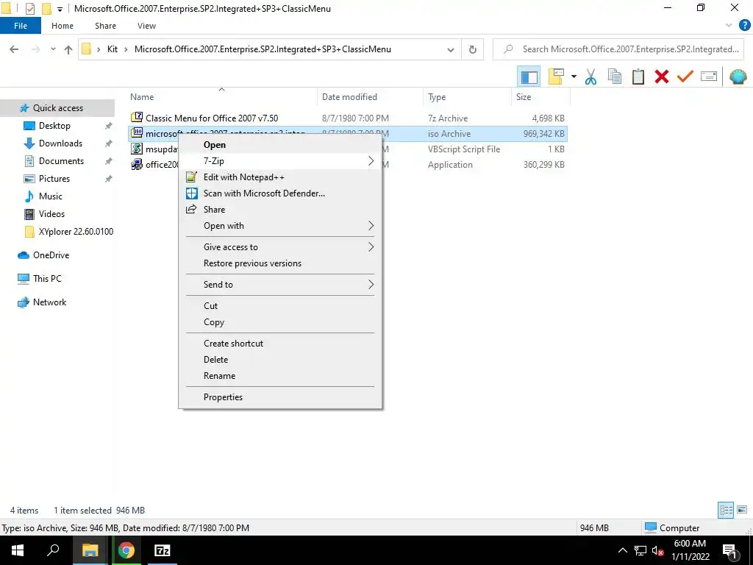Expand the 7-Zip submenu
Screen dimensions: 753x565
(x=280, y=161)
